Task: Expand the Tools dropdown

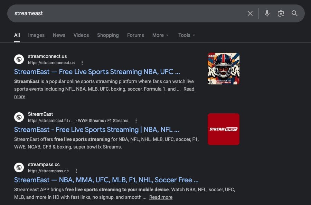Action: point(187,35)
